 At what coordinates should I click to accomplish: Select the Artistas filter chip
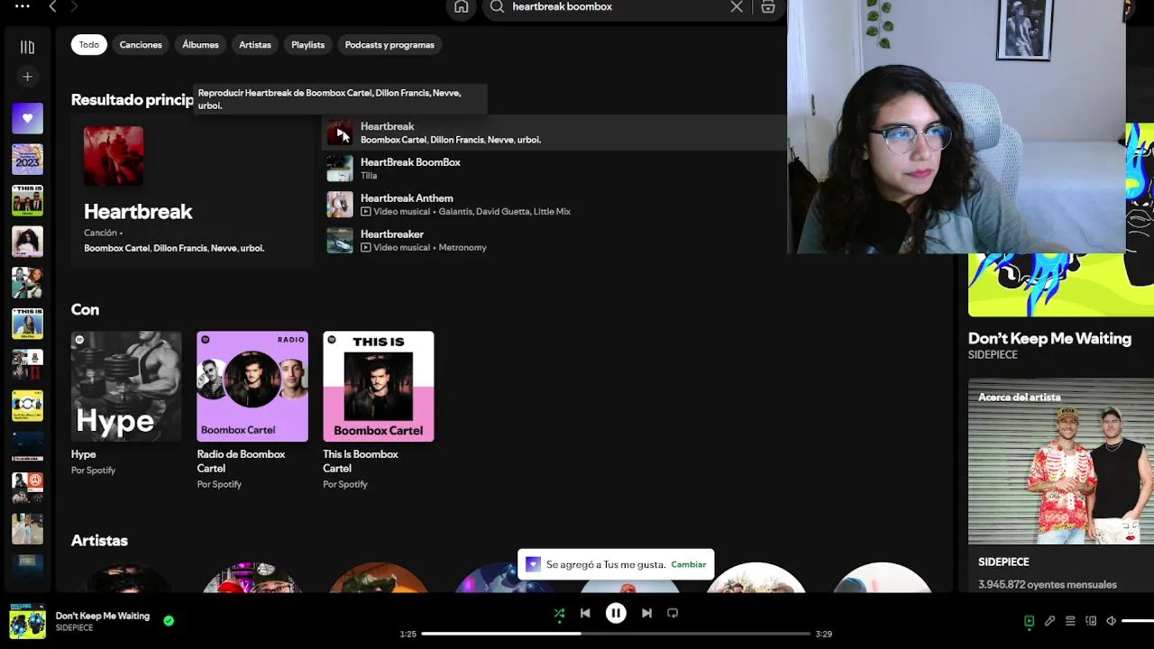coord(255,44)
